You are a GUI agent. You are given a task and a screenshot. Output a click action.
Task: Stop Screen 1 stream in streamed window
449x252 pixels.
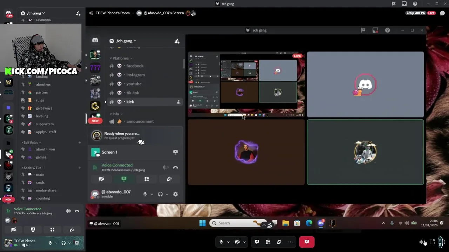pos(175,152)
